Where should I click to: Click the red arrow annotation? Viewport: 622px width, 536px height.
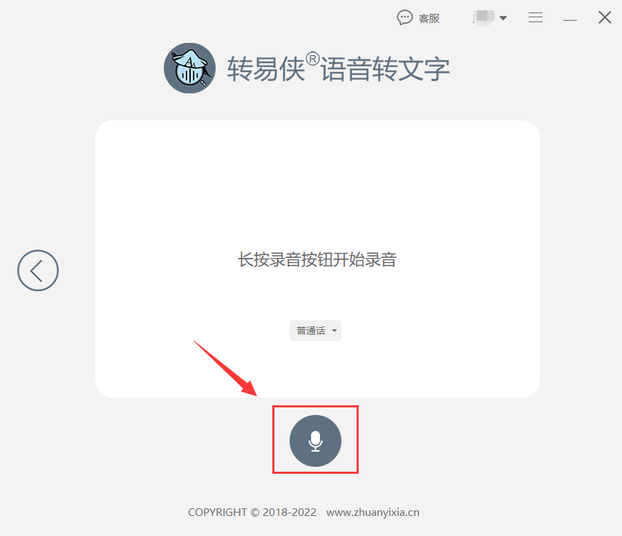click(225, 368)
